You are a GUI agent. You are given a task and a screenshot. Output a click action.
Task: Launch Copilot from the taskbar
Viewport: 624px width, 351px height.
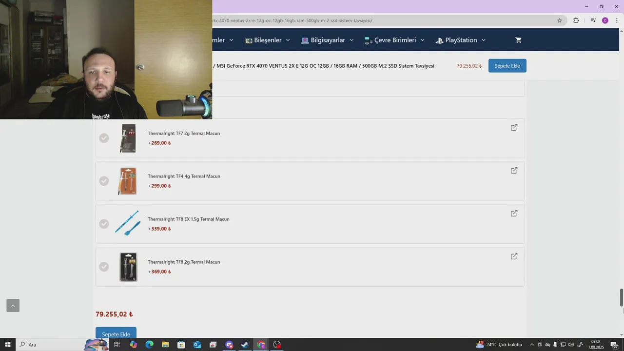tap(133, 345)
